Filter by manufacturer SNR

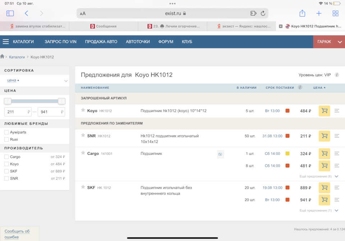point(6,179)
